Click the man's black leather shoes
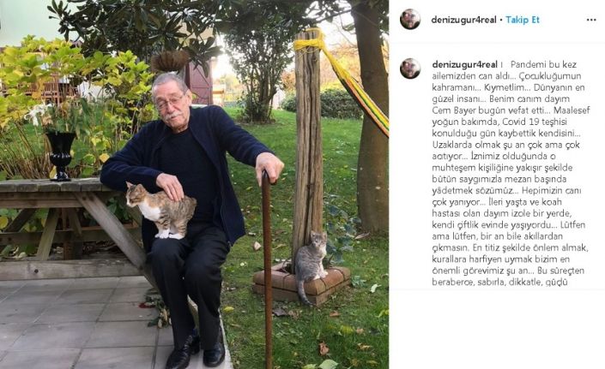Viewport: 605px width, 369px height. coord(196,350)
